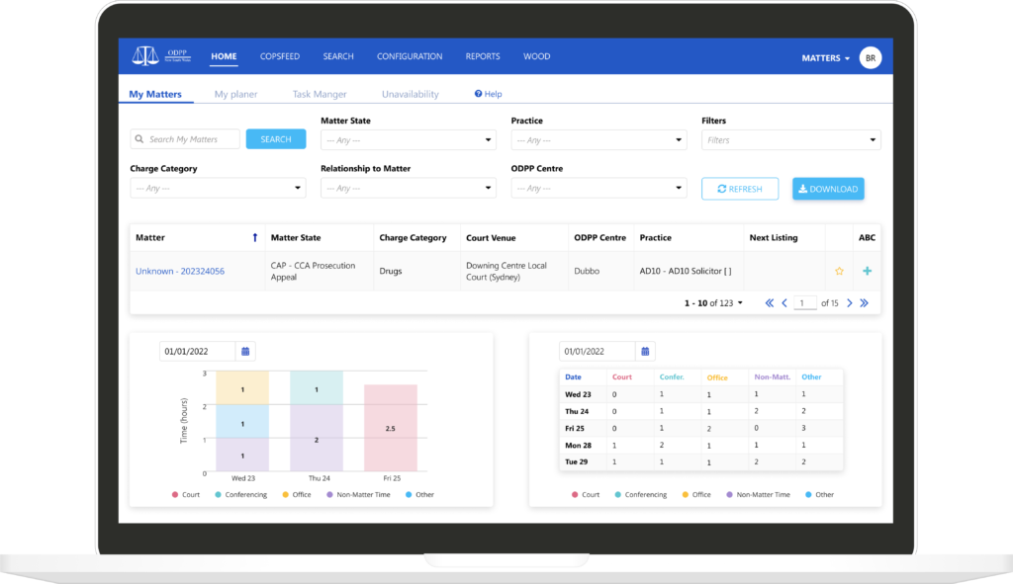The height and width of the screenshot is (584, 1013).
Task: Open the MATTERS dropdown in header
Action: tap(825, 58)
